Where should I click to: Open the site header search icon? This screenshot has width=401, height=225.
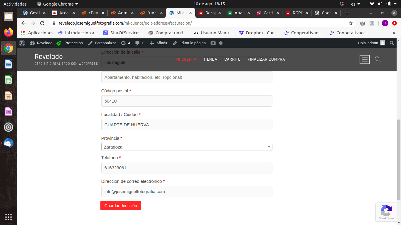click(x=378, y=59)
